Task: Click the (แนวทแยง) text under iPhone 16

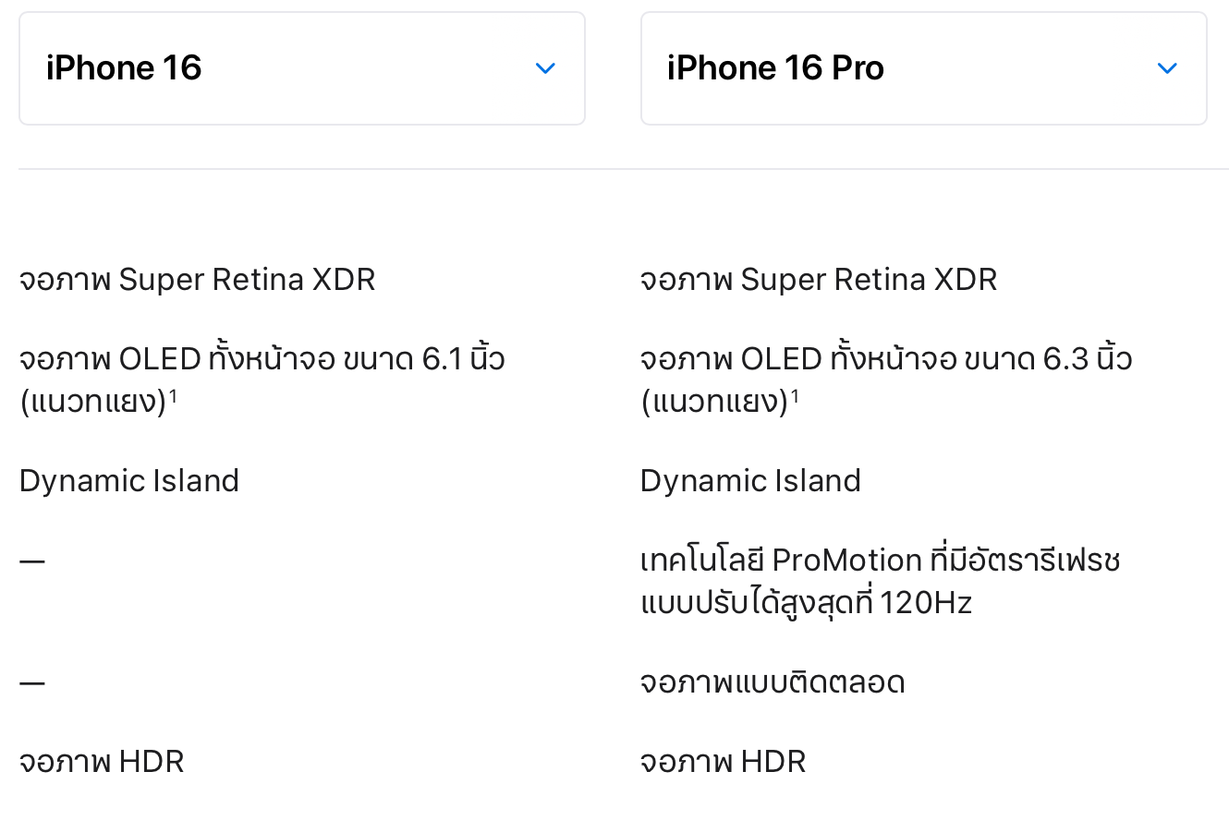Action: coord(92,403)
